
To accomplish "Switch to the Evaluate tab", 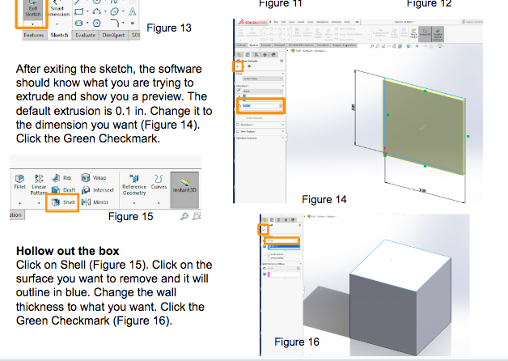I will pyautogui.click(x=86, y=35).
